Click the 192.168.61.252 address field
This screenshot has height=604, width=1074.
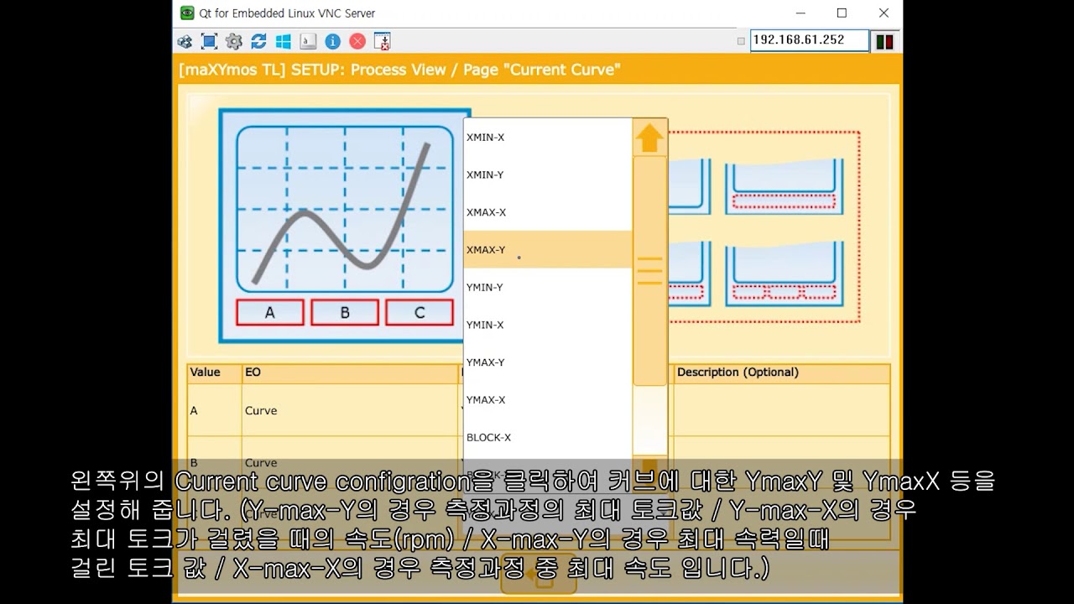click(x=810, y=40)
